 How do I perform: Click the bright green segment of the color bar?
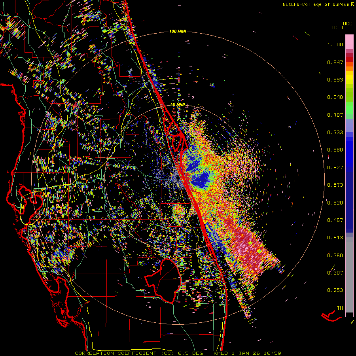tap(349, 108)
